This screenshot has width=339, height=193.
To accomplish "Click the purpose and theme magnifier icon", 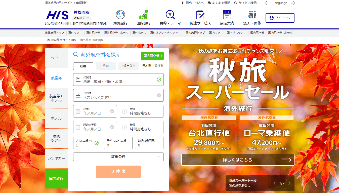I will (x=170, y=15).
